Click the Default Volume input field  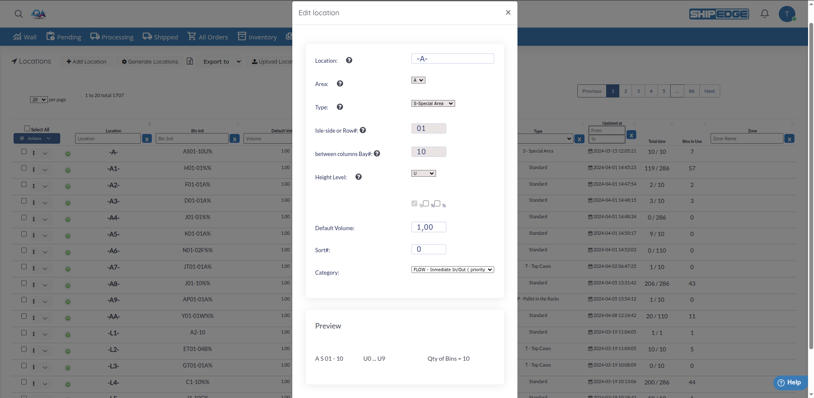pyautogui.click(x=428, y=227)
